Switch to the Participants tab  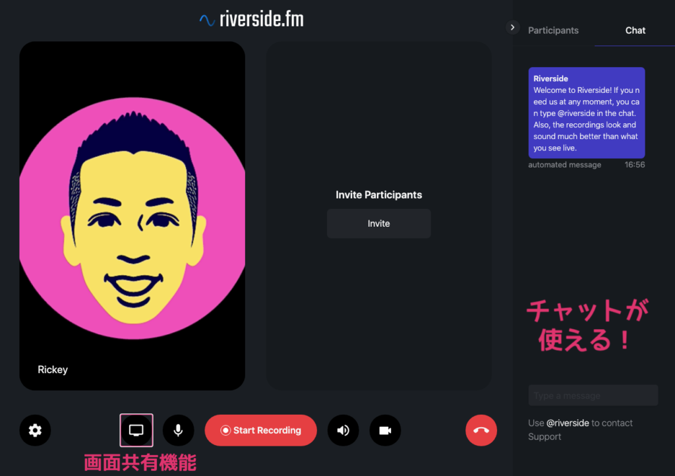click(553, 30)
